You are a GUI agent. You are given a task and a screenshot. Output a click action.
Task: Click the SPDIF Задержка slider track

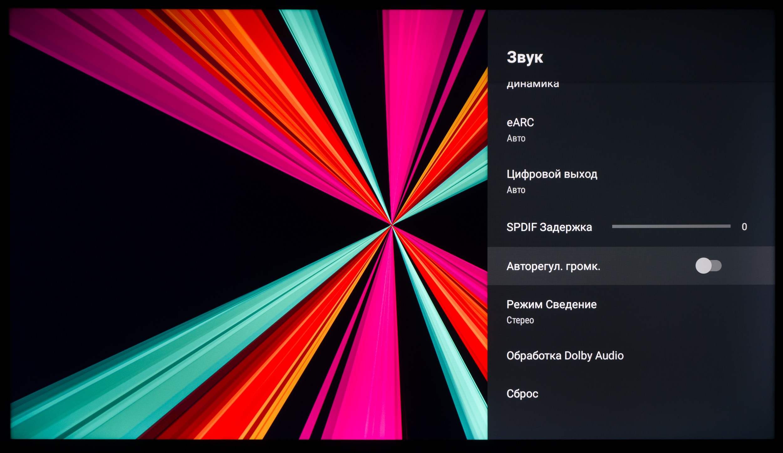tap(671, 226)
